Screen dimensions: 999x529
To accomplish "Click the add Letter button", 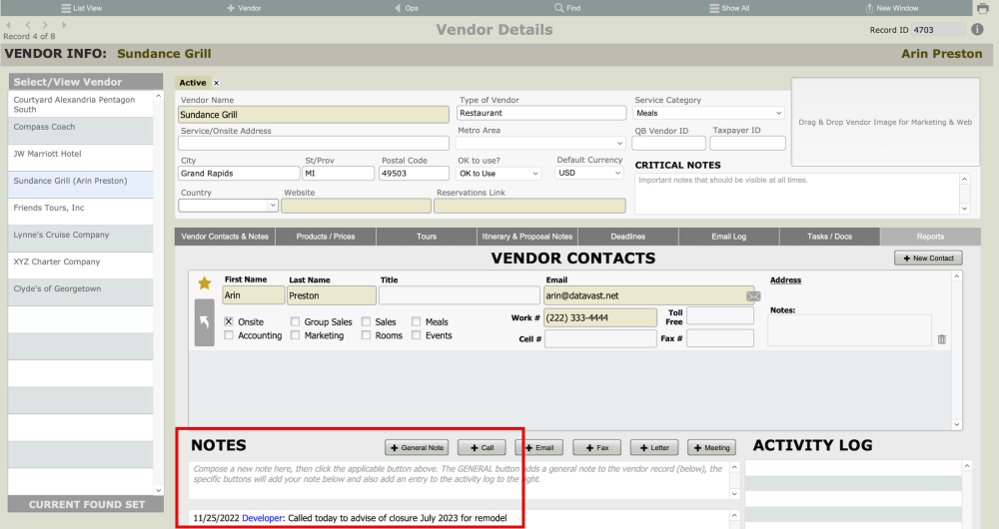I will point(654,447).
